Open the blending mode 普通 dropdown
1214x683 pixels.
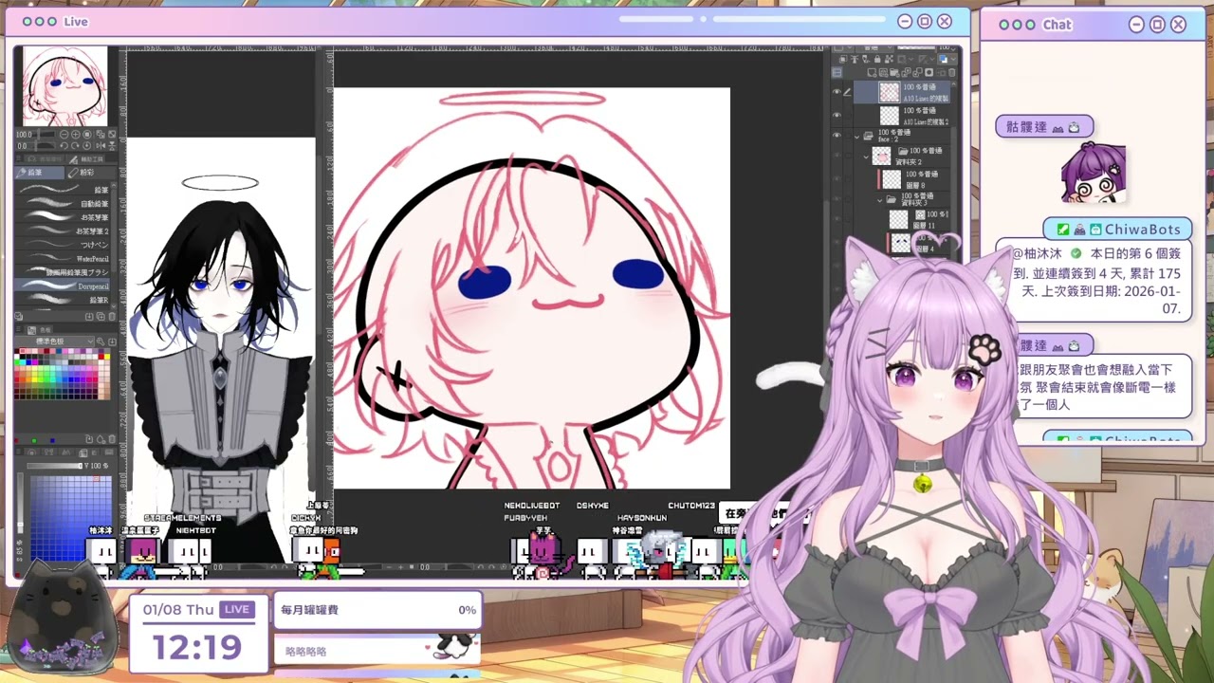(874, 47)
